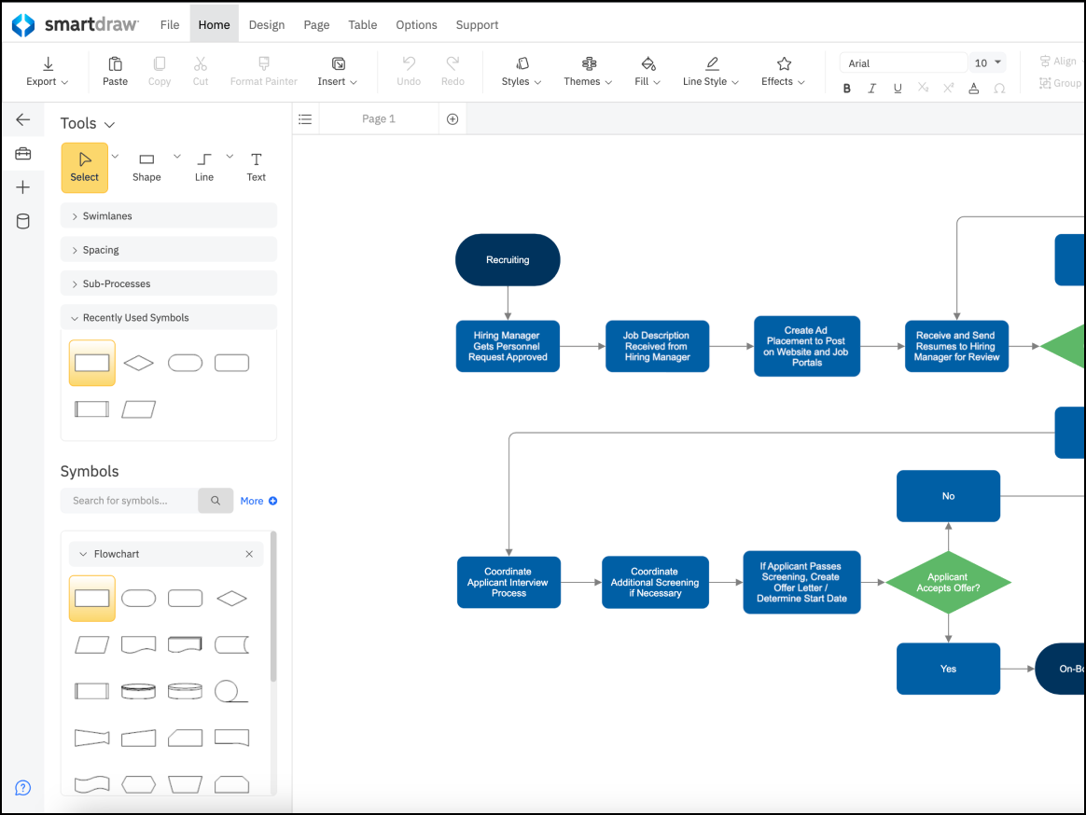Toggle subscript formatting
Screen dimensions: 1086x815
[x=924, y=88]
